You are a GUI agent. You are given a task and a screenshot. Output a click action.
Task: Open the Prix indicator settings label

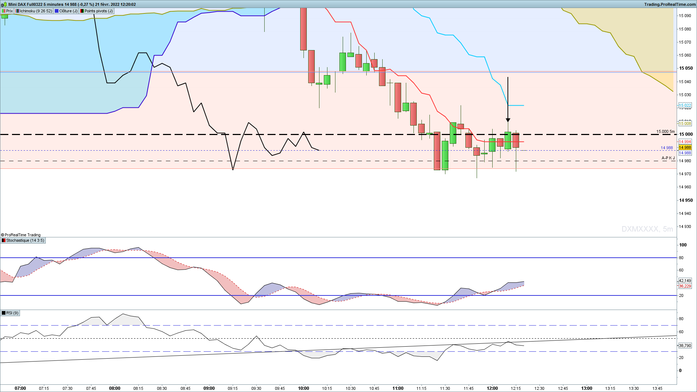tap(7, 11)
